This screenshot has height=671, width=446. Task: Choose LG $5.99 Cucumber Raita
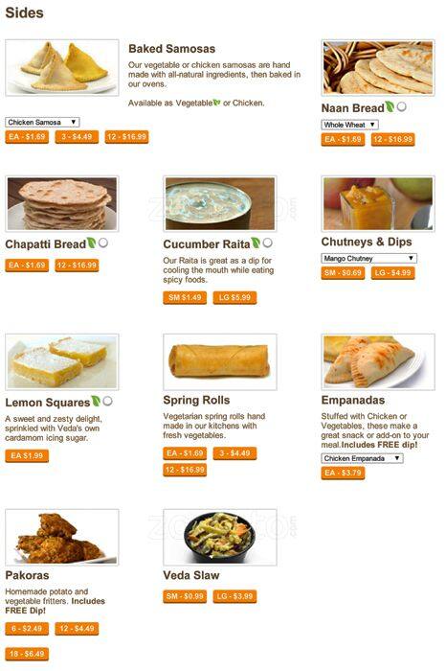[234, 297]
